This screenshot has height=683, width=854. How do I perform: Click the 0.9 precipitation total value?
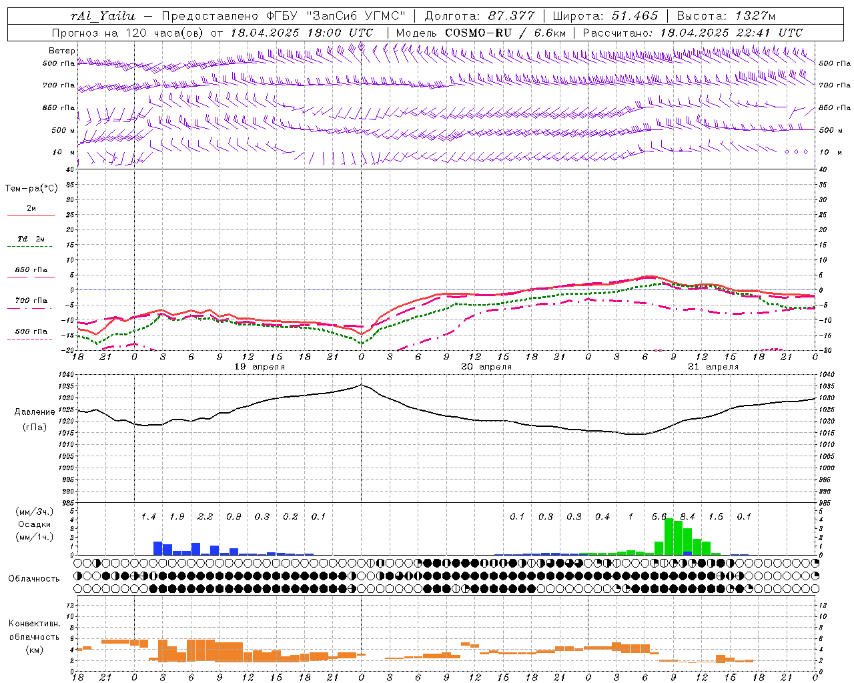(x=234, y=517)
